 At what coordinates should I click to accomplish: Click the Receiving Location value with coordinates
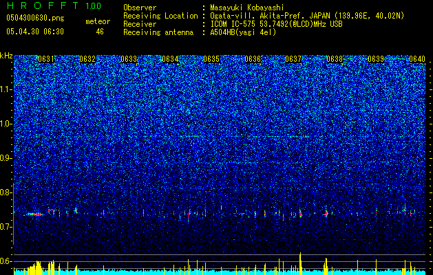tap(307, 16)
